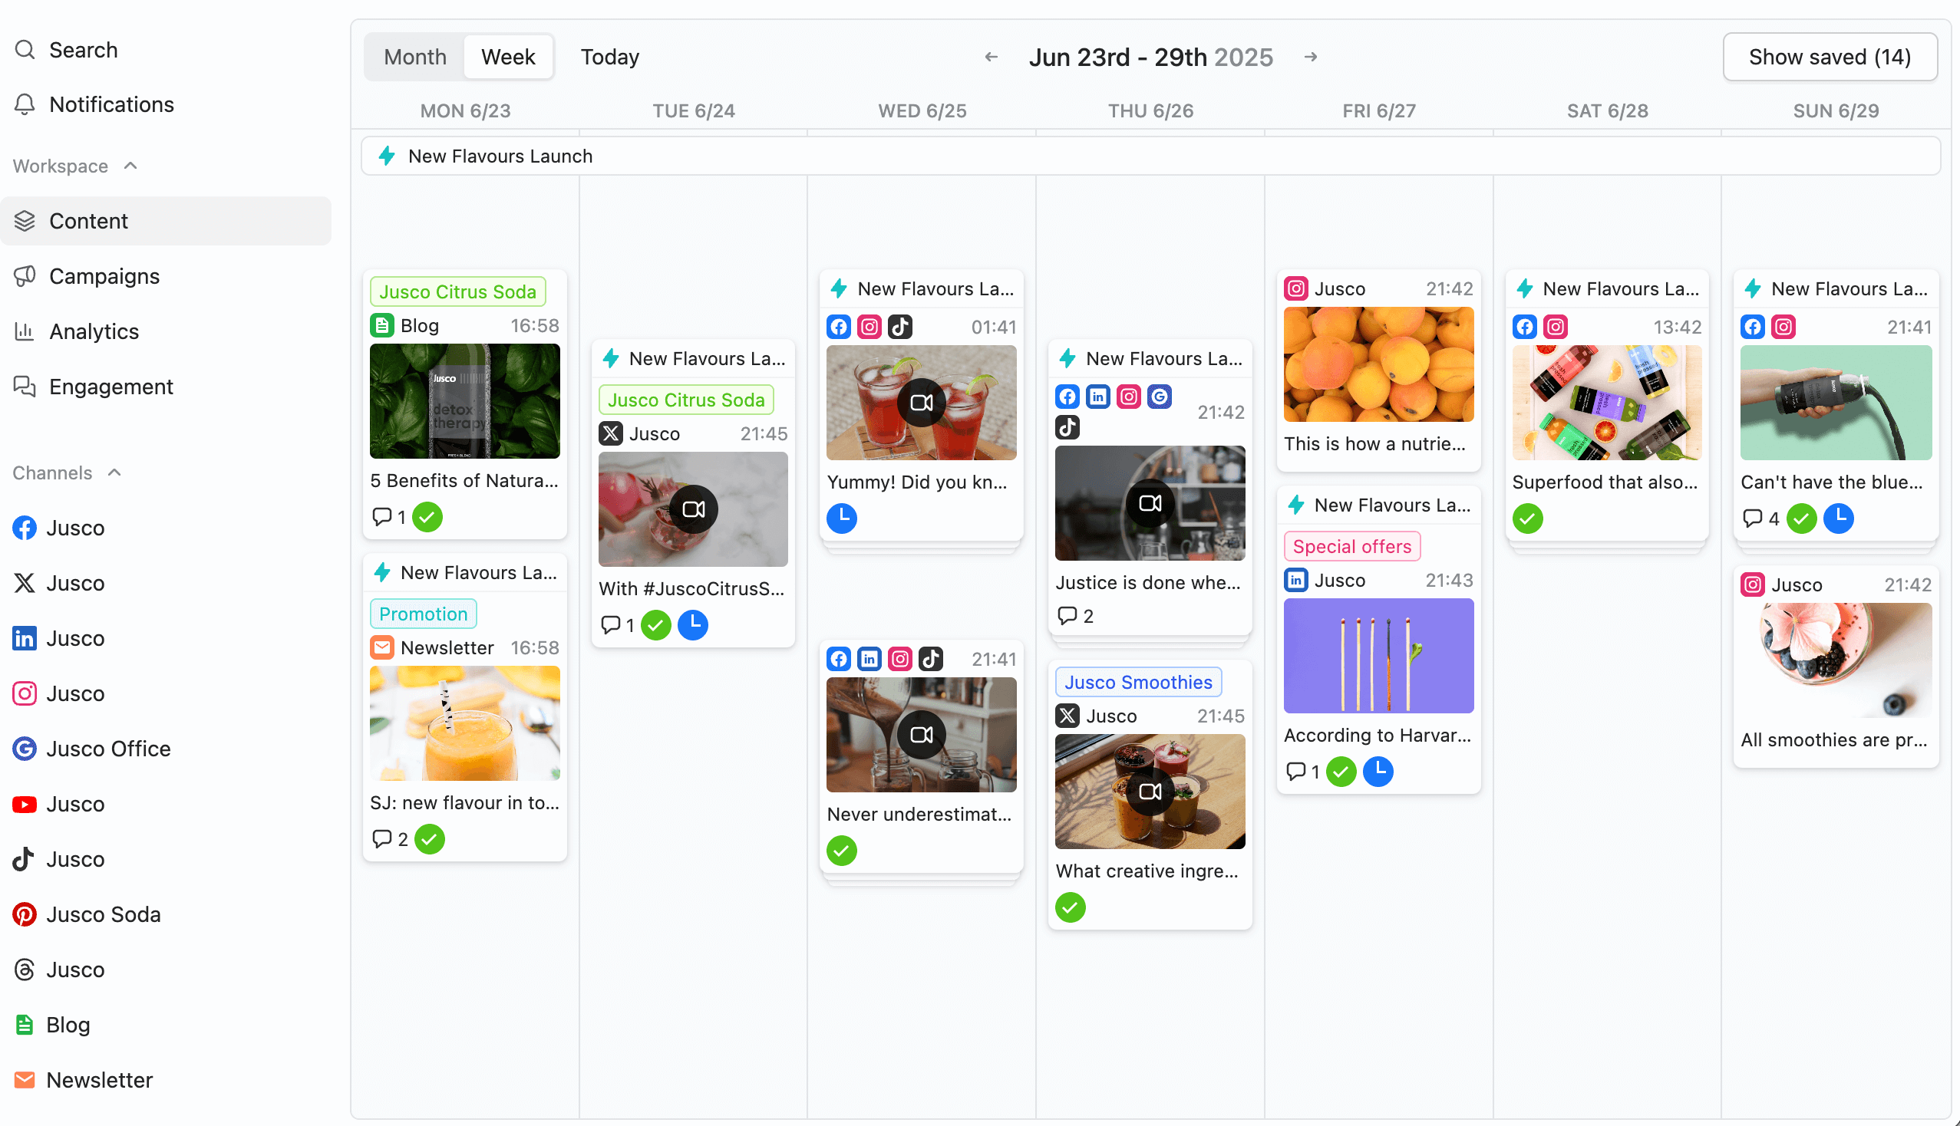Open comments on the '5 Benefits of Natura...' blog post
Viewport: 1960px width, 1126px height.
pos(382,517)
